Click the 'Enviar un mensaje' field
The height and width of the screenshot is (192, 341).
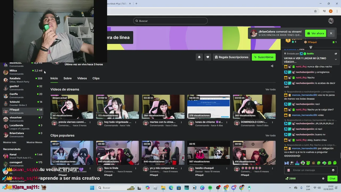point(310,170)
